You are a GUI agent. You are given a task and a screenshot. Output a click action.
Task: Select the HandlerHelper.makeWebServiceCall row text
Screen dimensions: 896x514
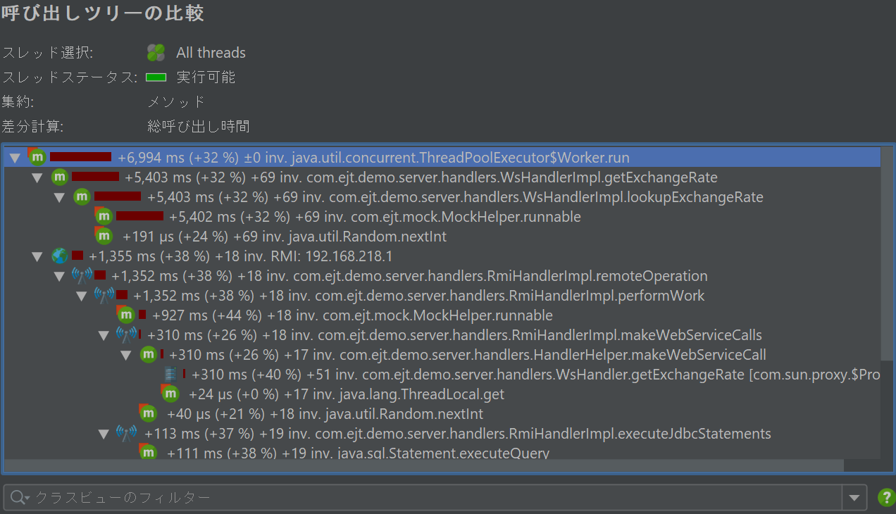468,355
